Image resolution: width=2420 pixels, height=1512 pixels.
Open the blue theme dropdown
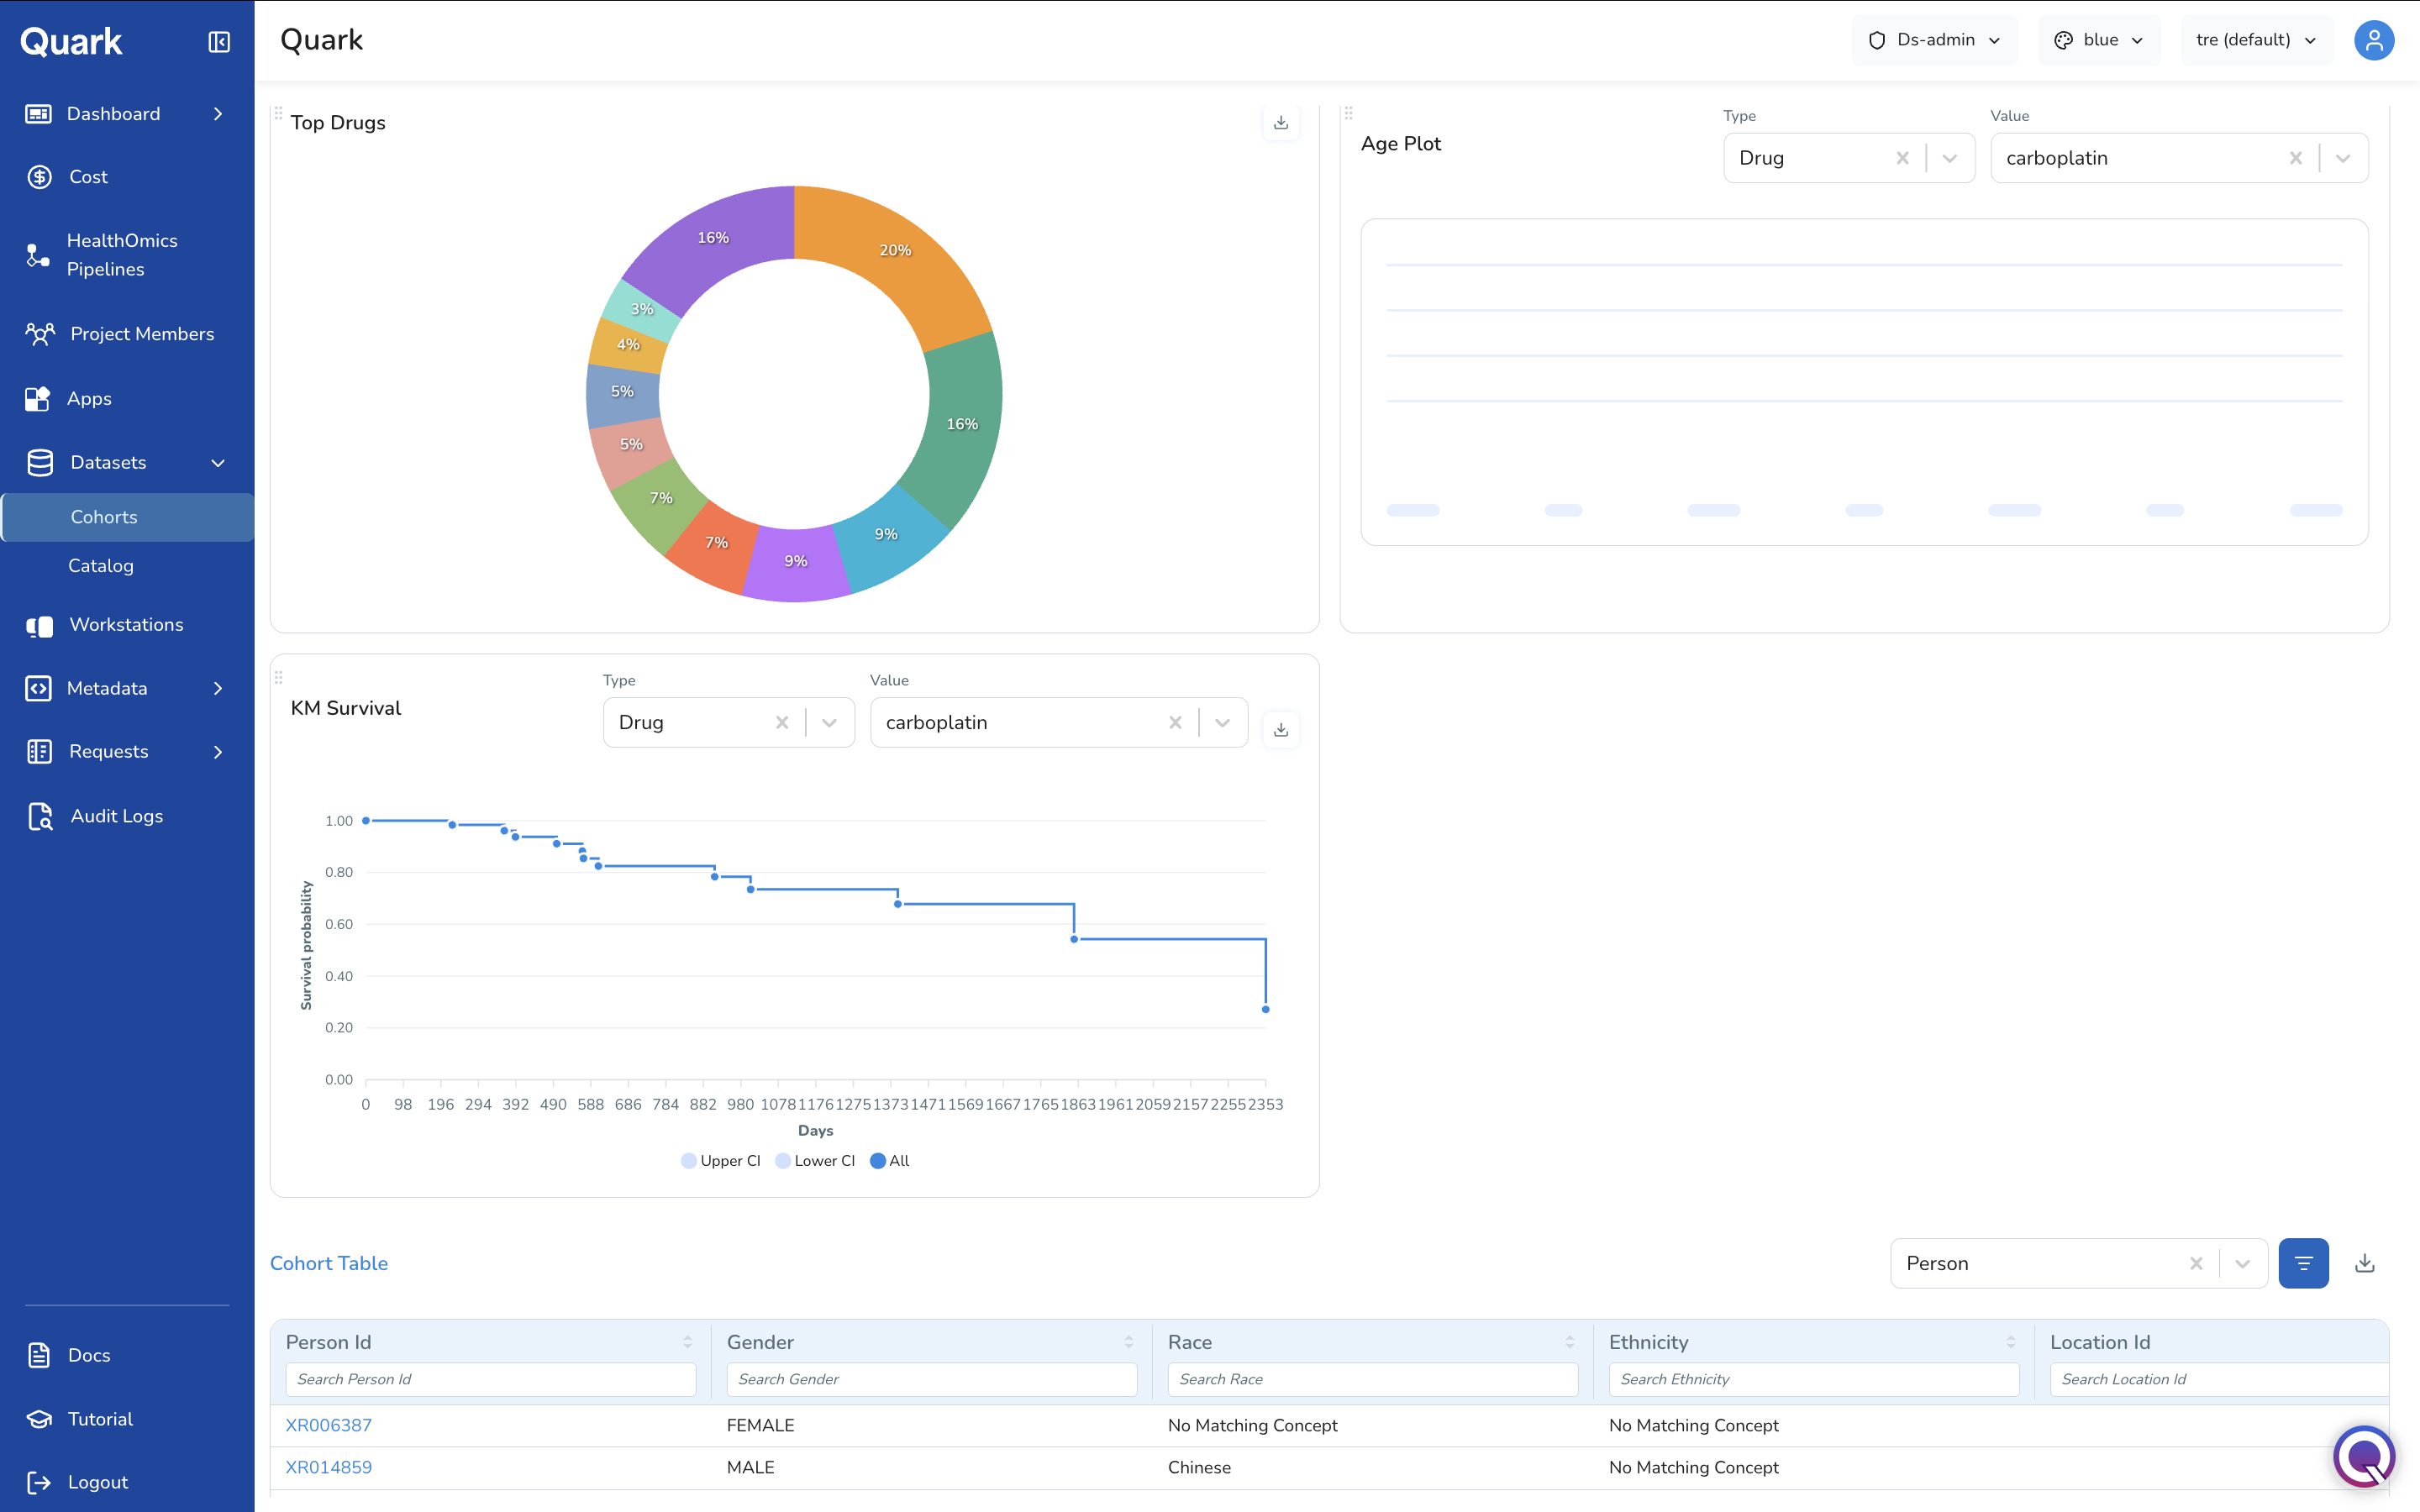point(2099,40)
